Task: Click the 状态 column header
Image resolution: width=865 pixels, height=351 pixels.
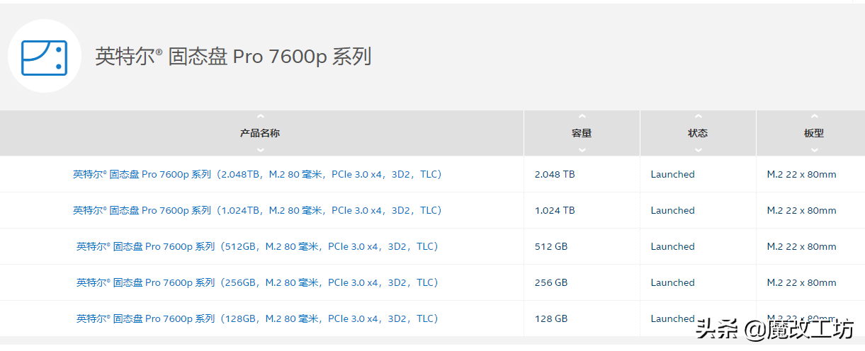Action: click(x=698, y=133)
